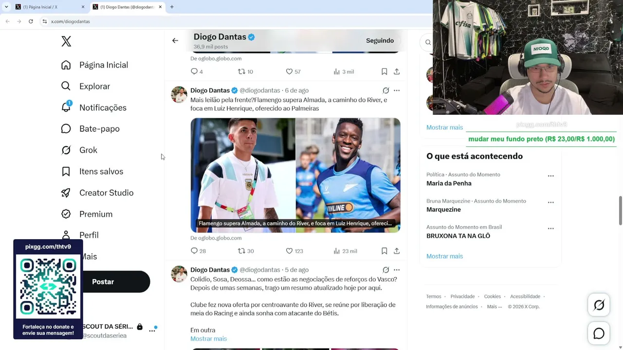Open more options for the Vasco reforços post

coord(397,270)
